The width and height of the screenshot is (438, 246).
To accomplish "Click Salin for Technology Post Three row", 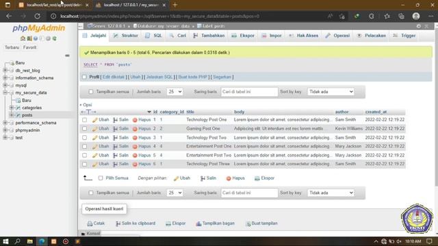I will [120, 164].
